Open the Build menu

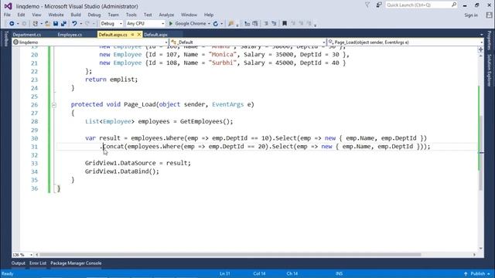[x=76, y=15]
